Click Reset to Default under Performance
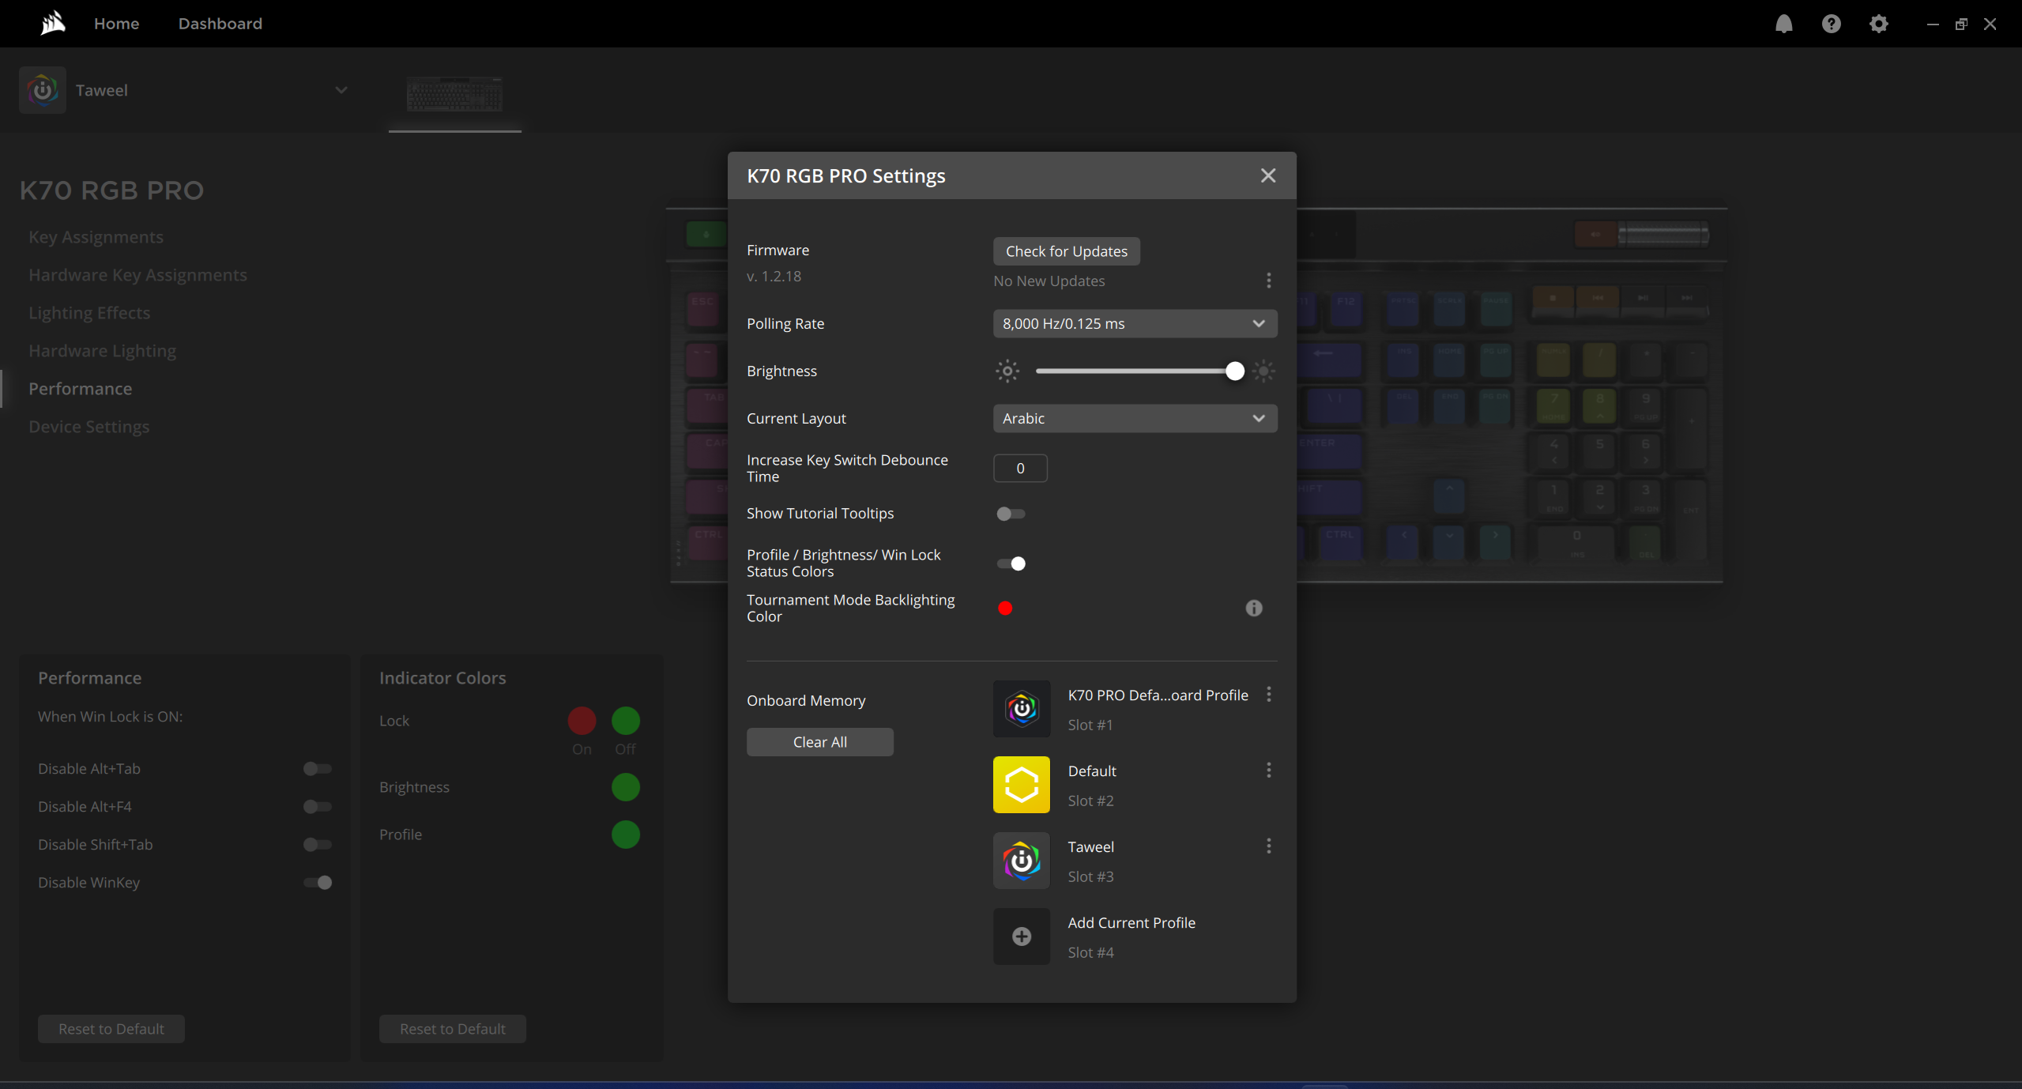Screen dimensions: 2022x1089 [111, 1029]
